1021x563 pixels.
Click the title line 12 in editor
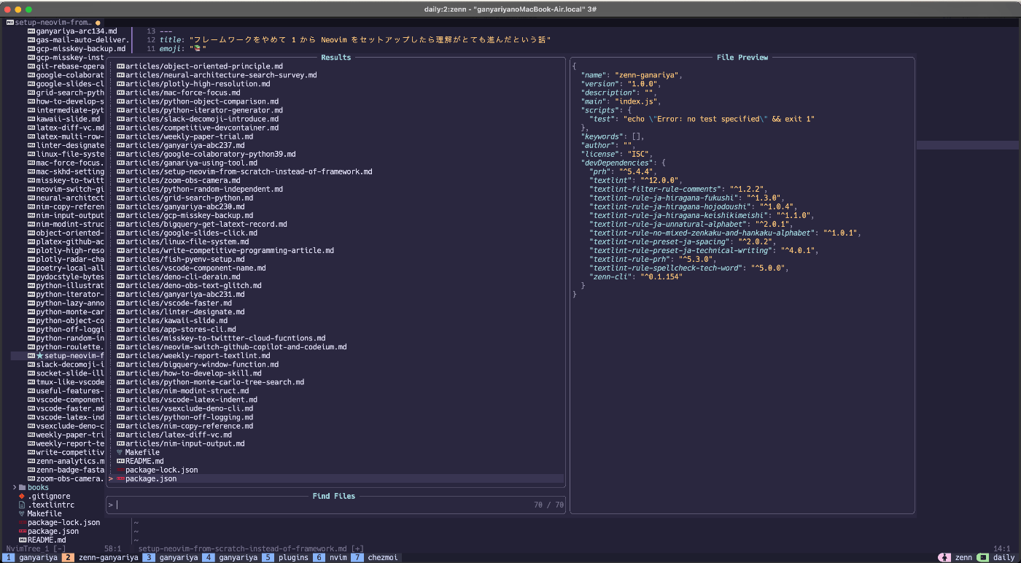(354, 40)
